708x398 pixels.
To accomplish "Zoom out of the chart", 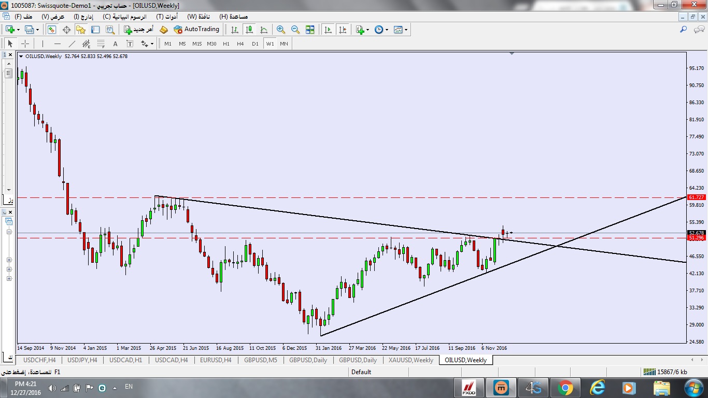I will click(295, 30).
